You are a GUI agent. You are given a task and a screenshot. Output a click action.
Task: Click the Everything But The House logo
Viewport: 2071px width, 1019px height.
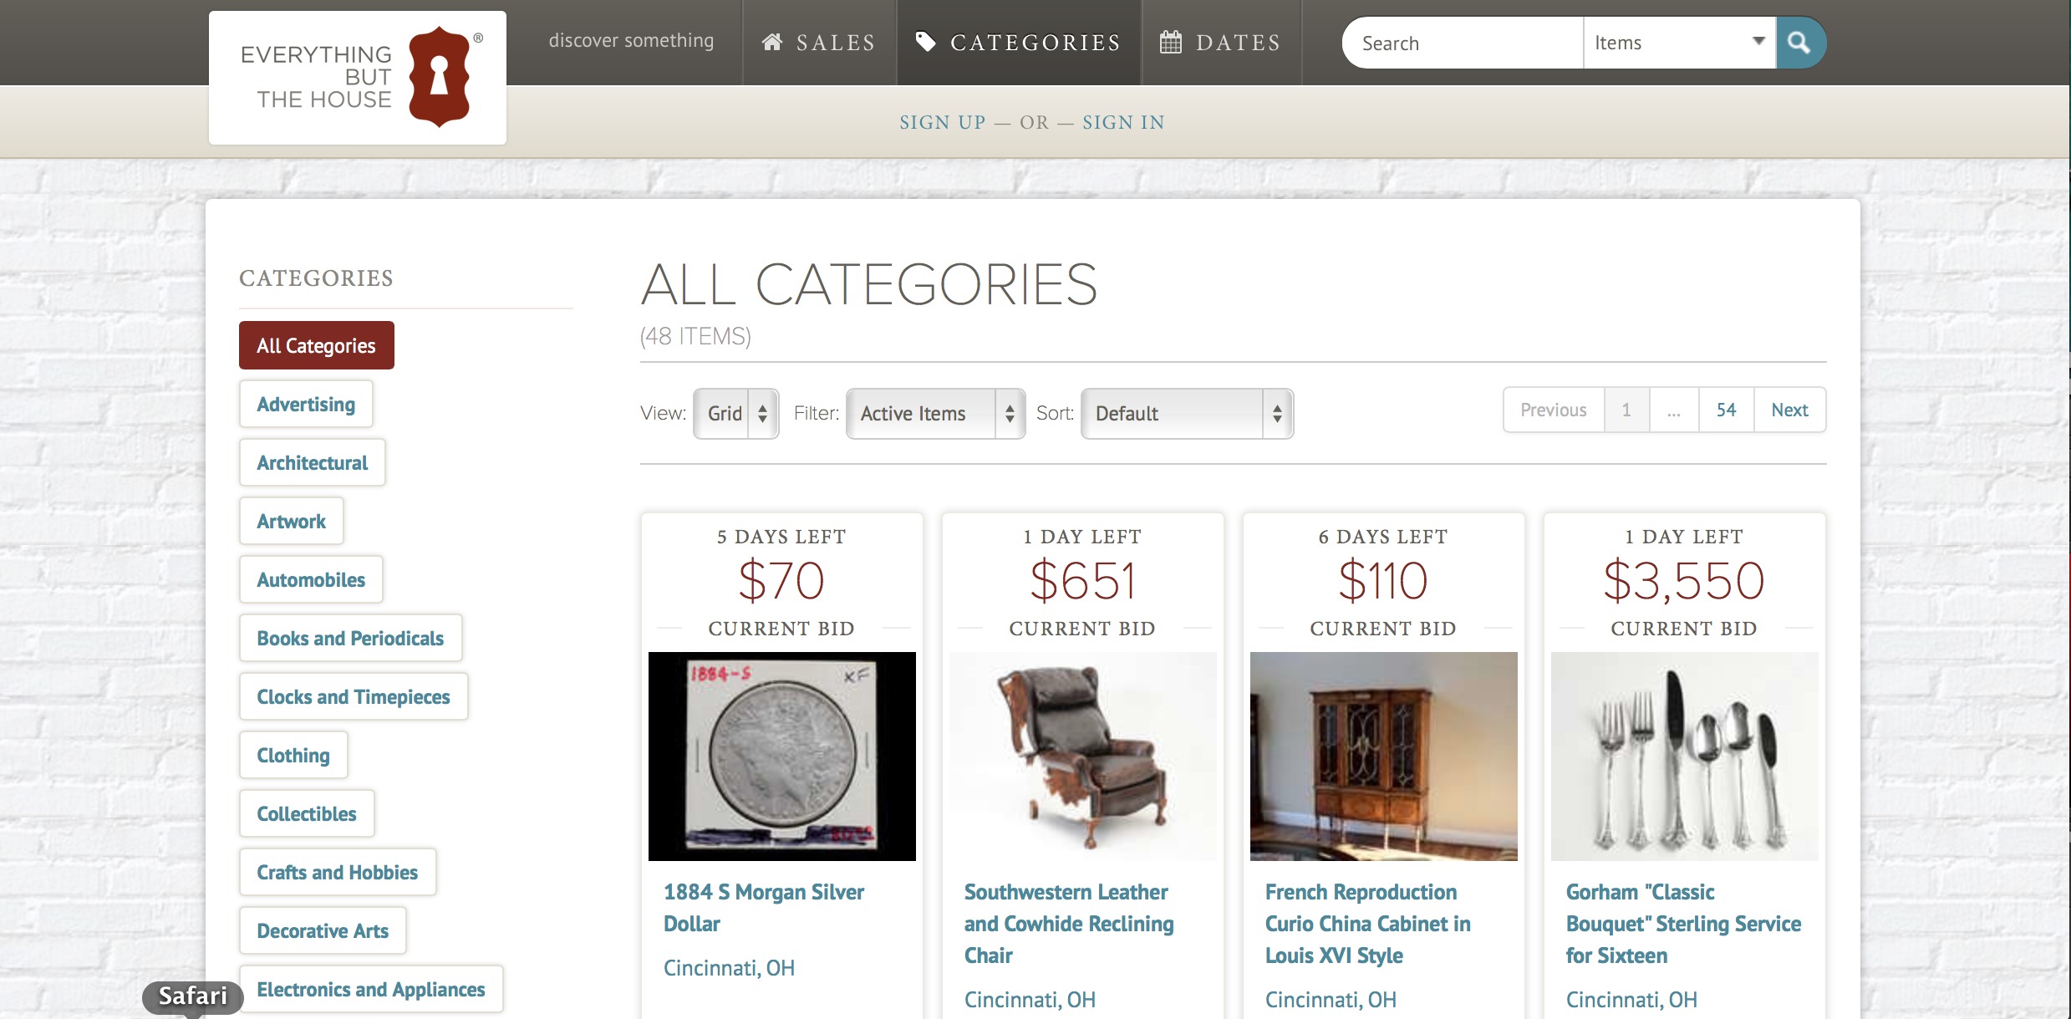[358, 75]
